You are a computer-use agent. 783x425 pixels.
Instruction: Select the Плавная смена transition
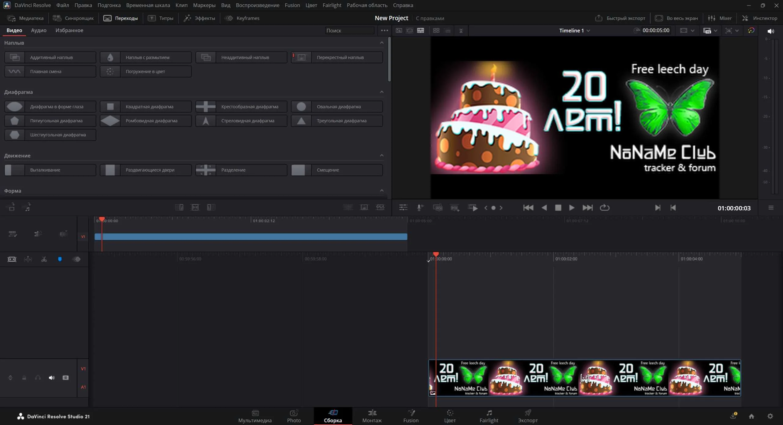point(50,72)
